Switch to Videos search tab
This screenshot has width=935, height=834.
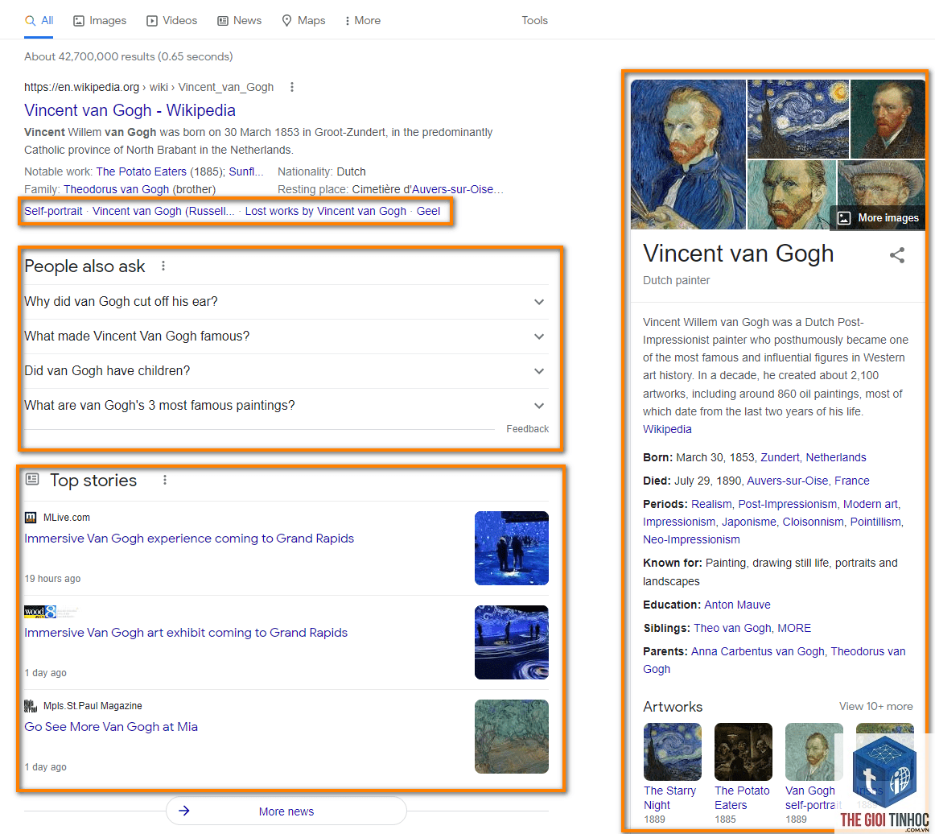coord(171,20)
